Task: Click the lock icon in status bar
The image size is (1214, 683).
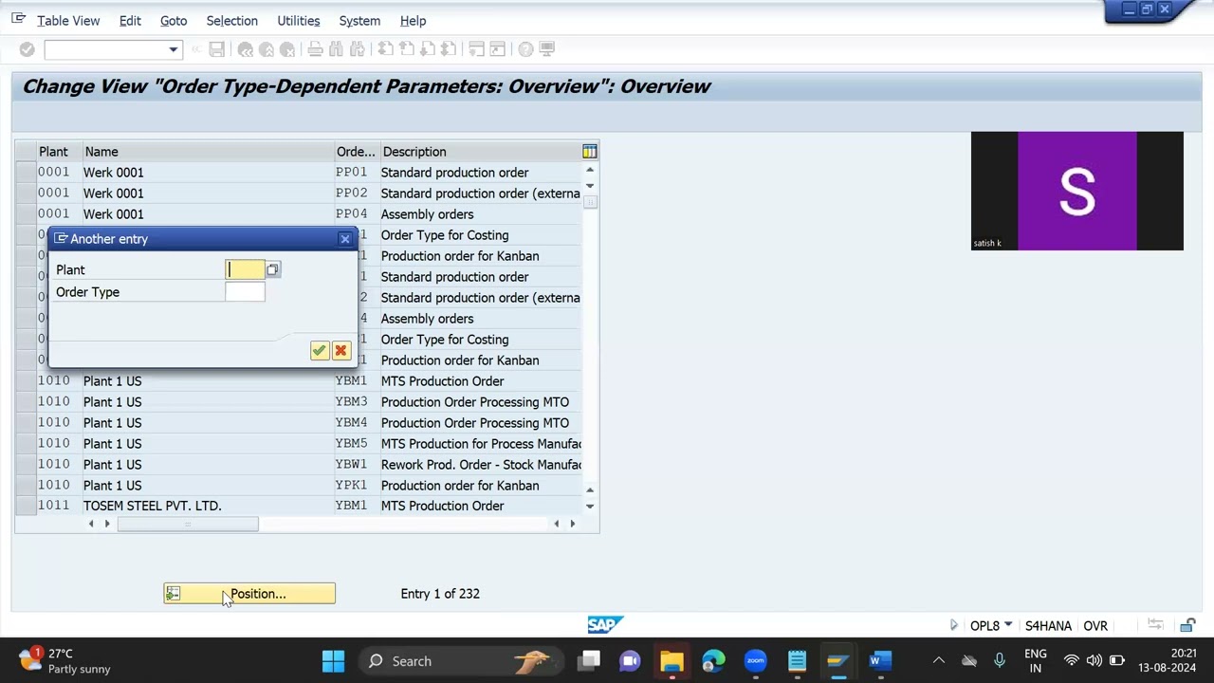Action: tap(1187, 625)
